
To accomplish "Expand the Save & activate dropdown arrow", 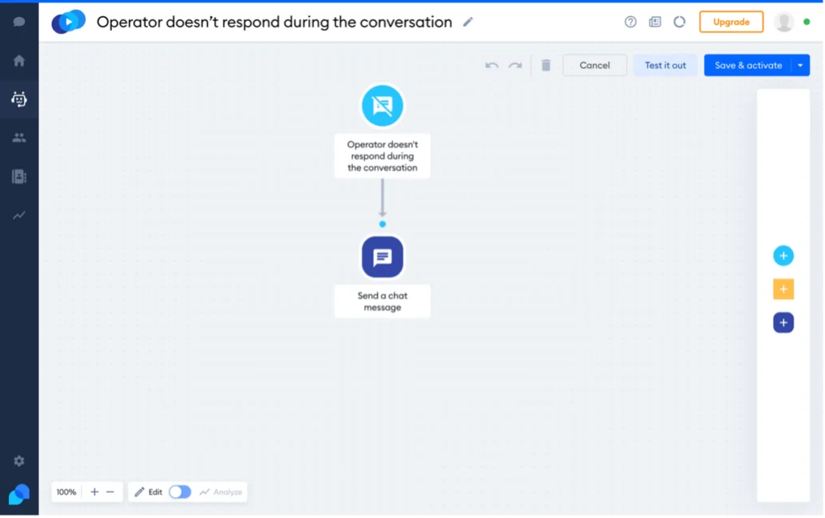I will click(x=800, y=65).
